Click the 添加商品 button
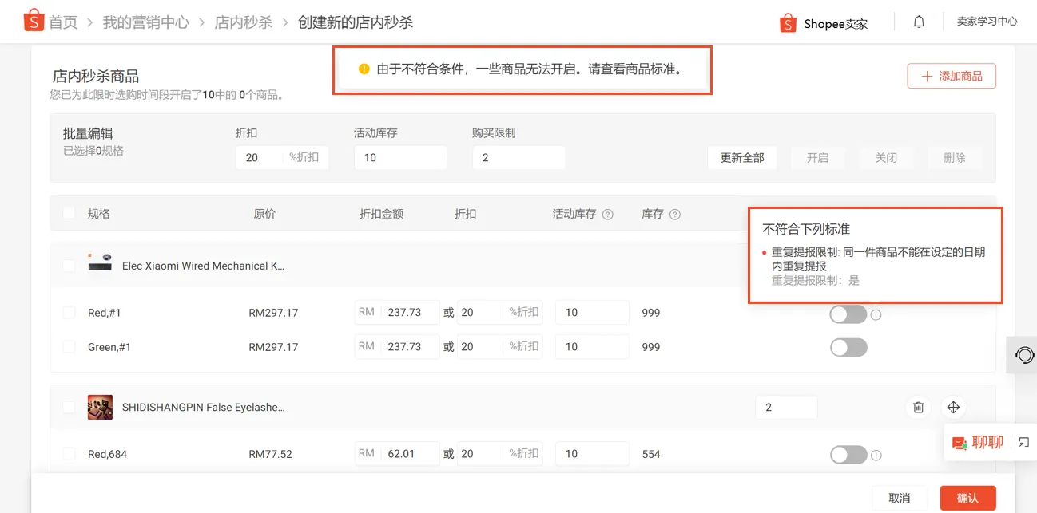1037x513 pixels. (x=952, y=75)
